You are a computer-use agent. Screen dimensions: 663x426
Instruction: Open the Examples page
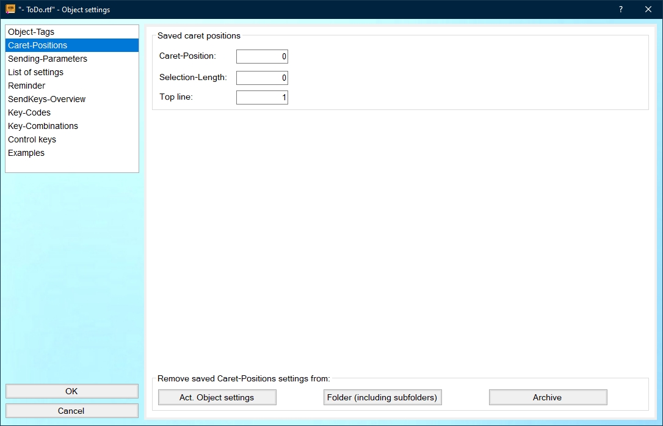[26, 153]
